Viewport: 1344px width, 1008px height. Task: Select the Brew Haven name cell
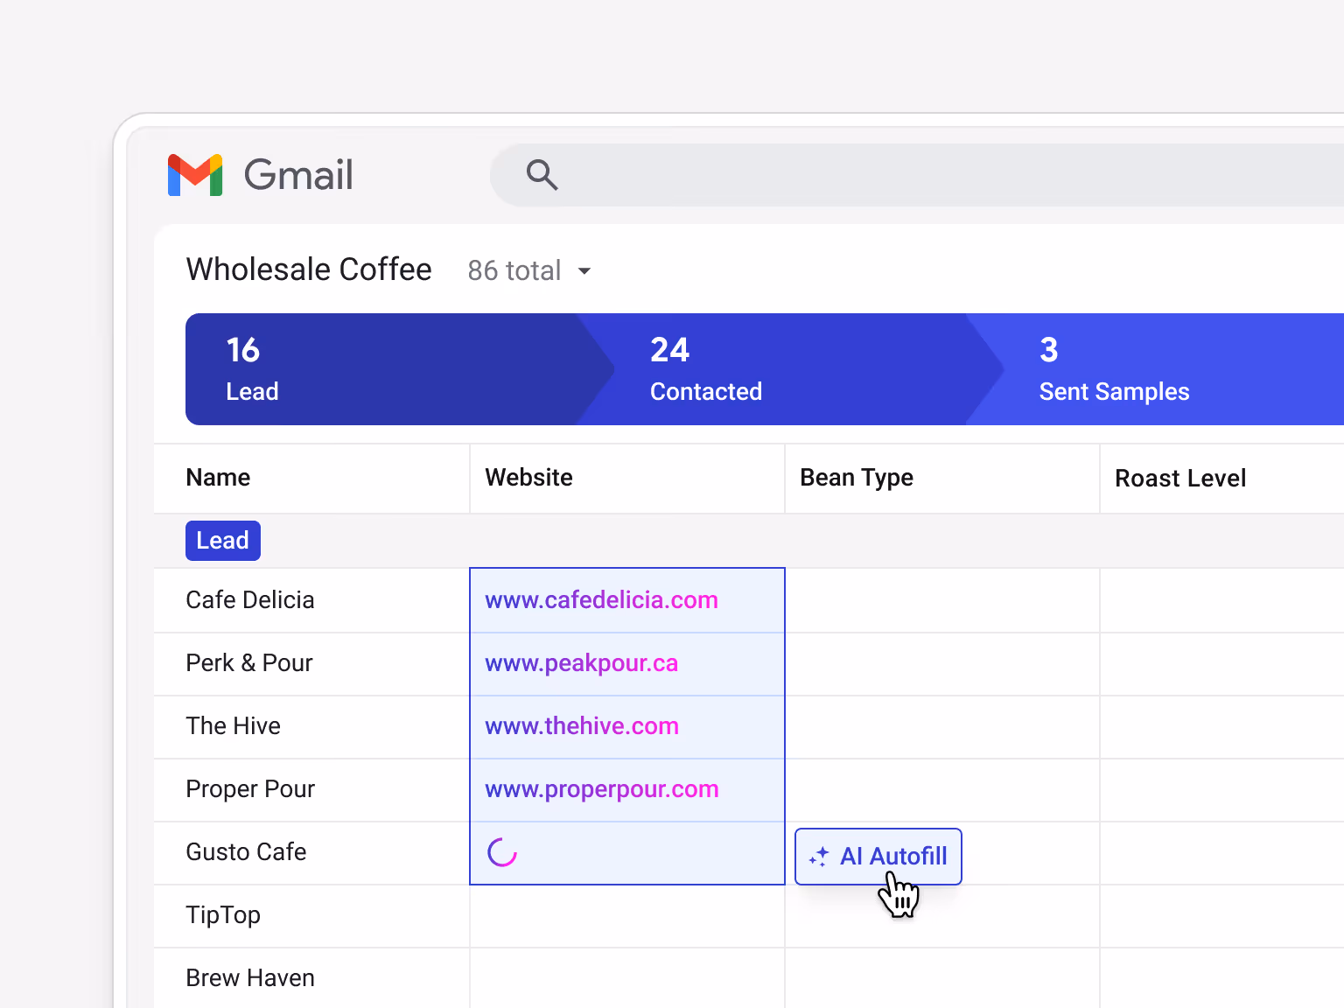coord(311,977)
